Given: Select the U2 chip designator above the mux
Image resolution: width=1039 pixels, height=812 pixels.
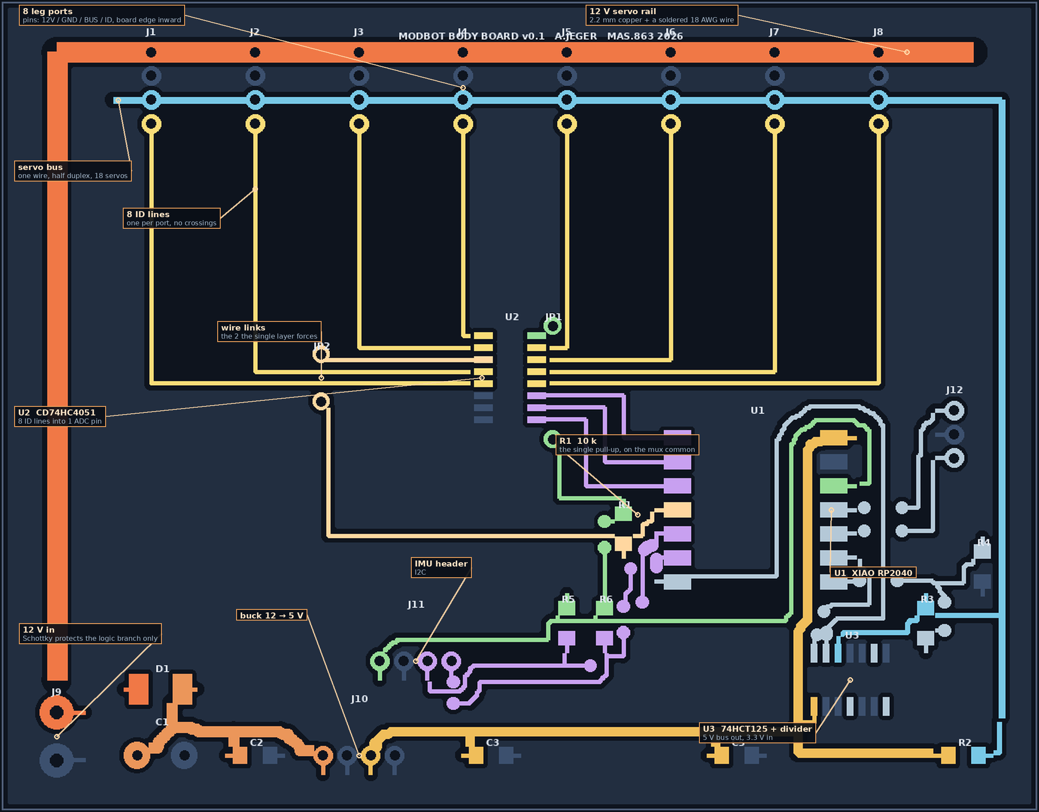Looking at the screenshot, I should point(512,317).
